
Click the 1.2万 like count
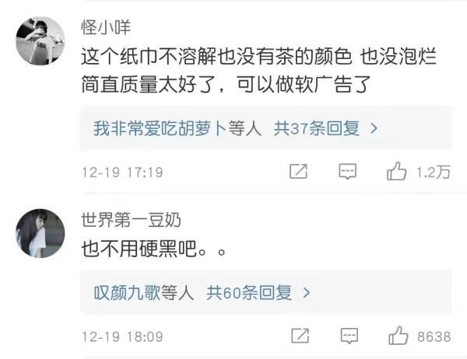pos(434,173)
